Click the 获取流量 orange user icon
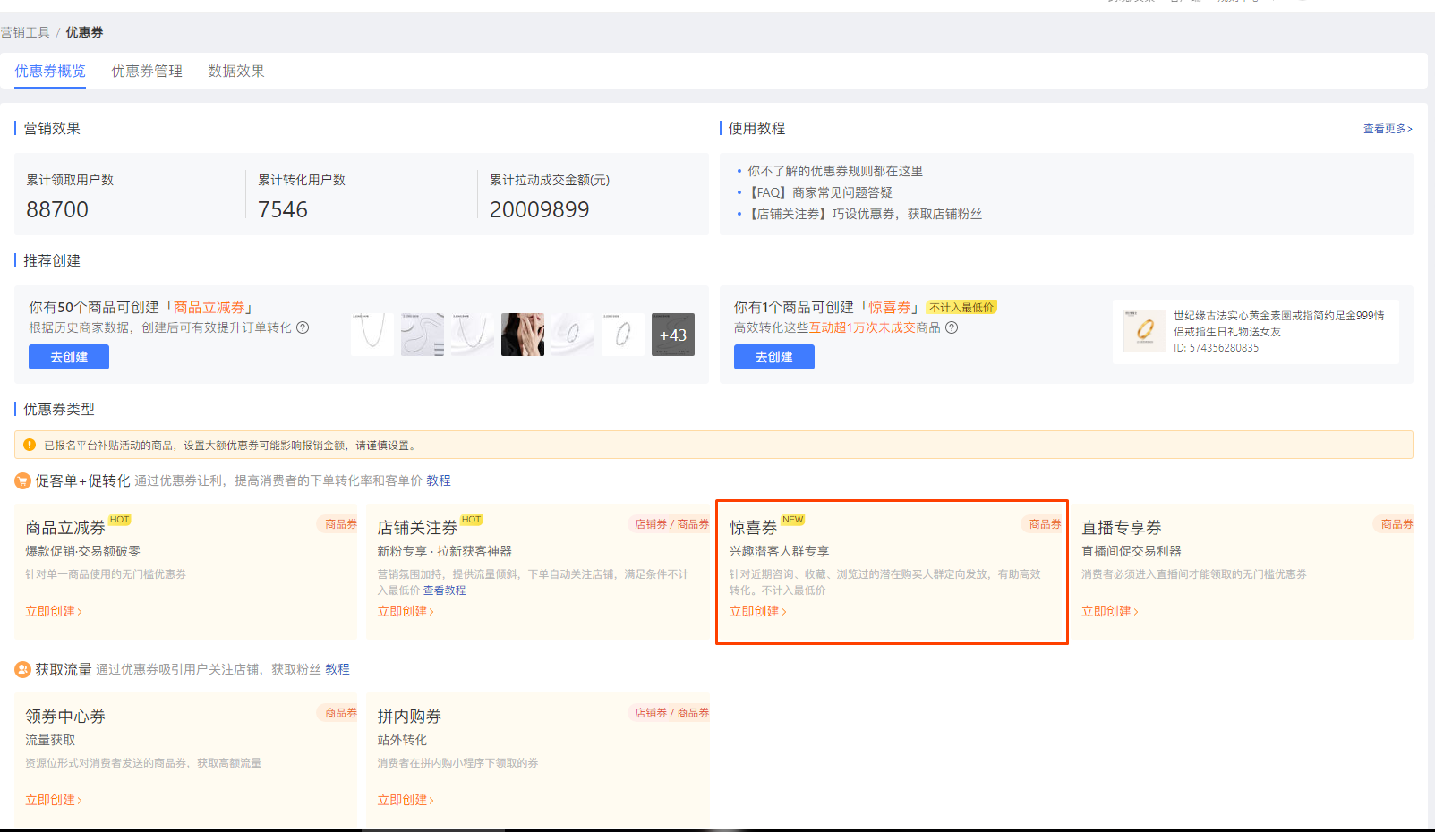 coord(22,669)
